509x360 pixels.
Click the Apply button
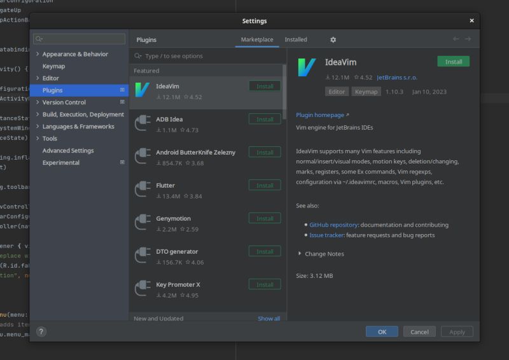click(457, 332)
